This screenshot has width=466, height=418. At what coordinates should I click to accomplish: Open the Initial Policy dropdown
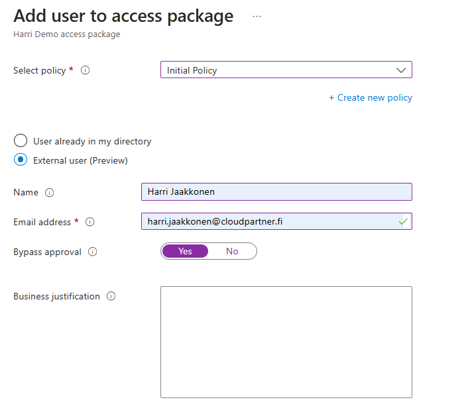tap(278, 70)
